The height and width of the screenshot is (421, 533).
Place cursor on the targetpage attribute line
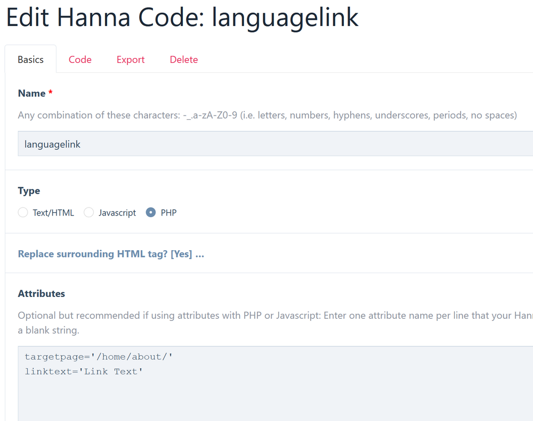tap(99, 357)
